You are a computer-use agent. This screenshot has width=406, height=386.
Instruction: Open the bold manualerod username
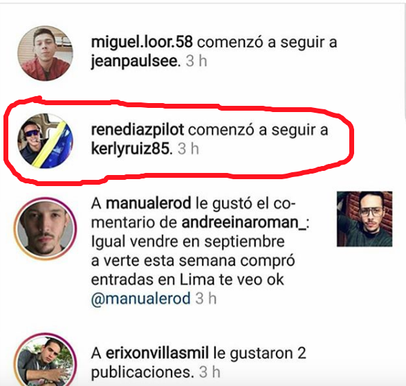(149, 203)
